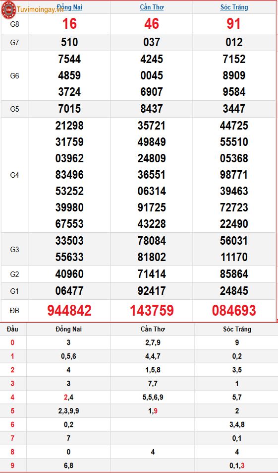Select Đồng Nai G1 number 06477
The width and height of the screenshot is (278, 473).
point(69,291)
